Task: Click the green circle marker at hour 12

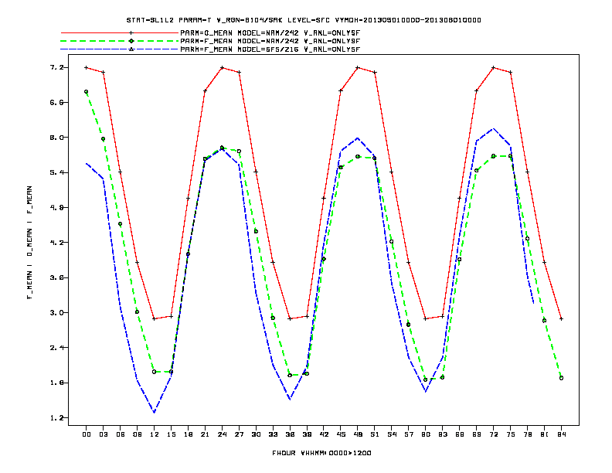Action: pyautogui.click(x=155, y=372)
